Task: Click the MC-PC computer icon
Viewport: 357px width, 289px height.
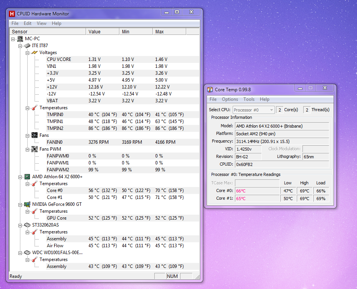Action: click(x=20, y=39)
